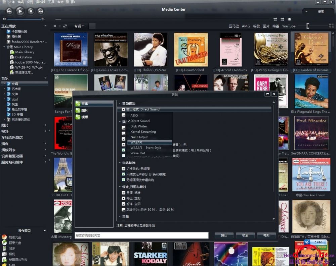Click 取消 button in options dialog

tap(245, 235)
